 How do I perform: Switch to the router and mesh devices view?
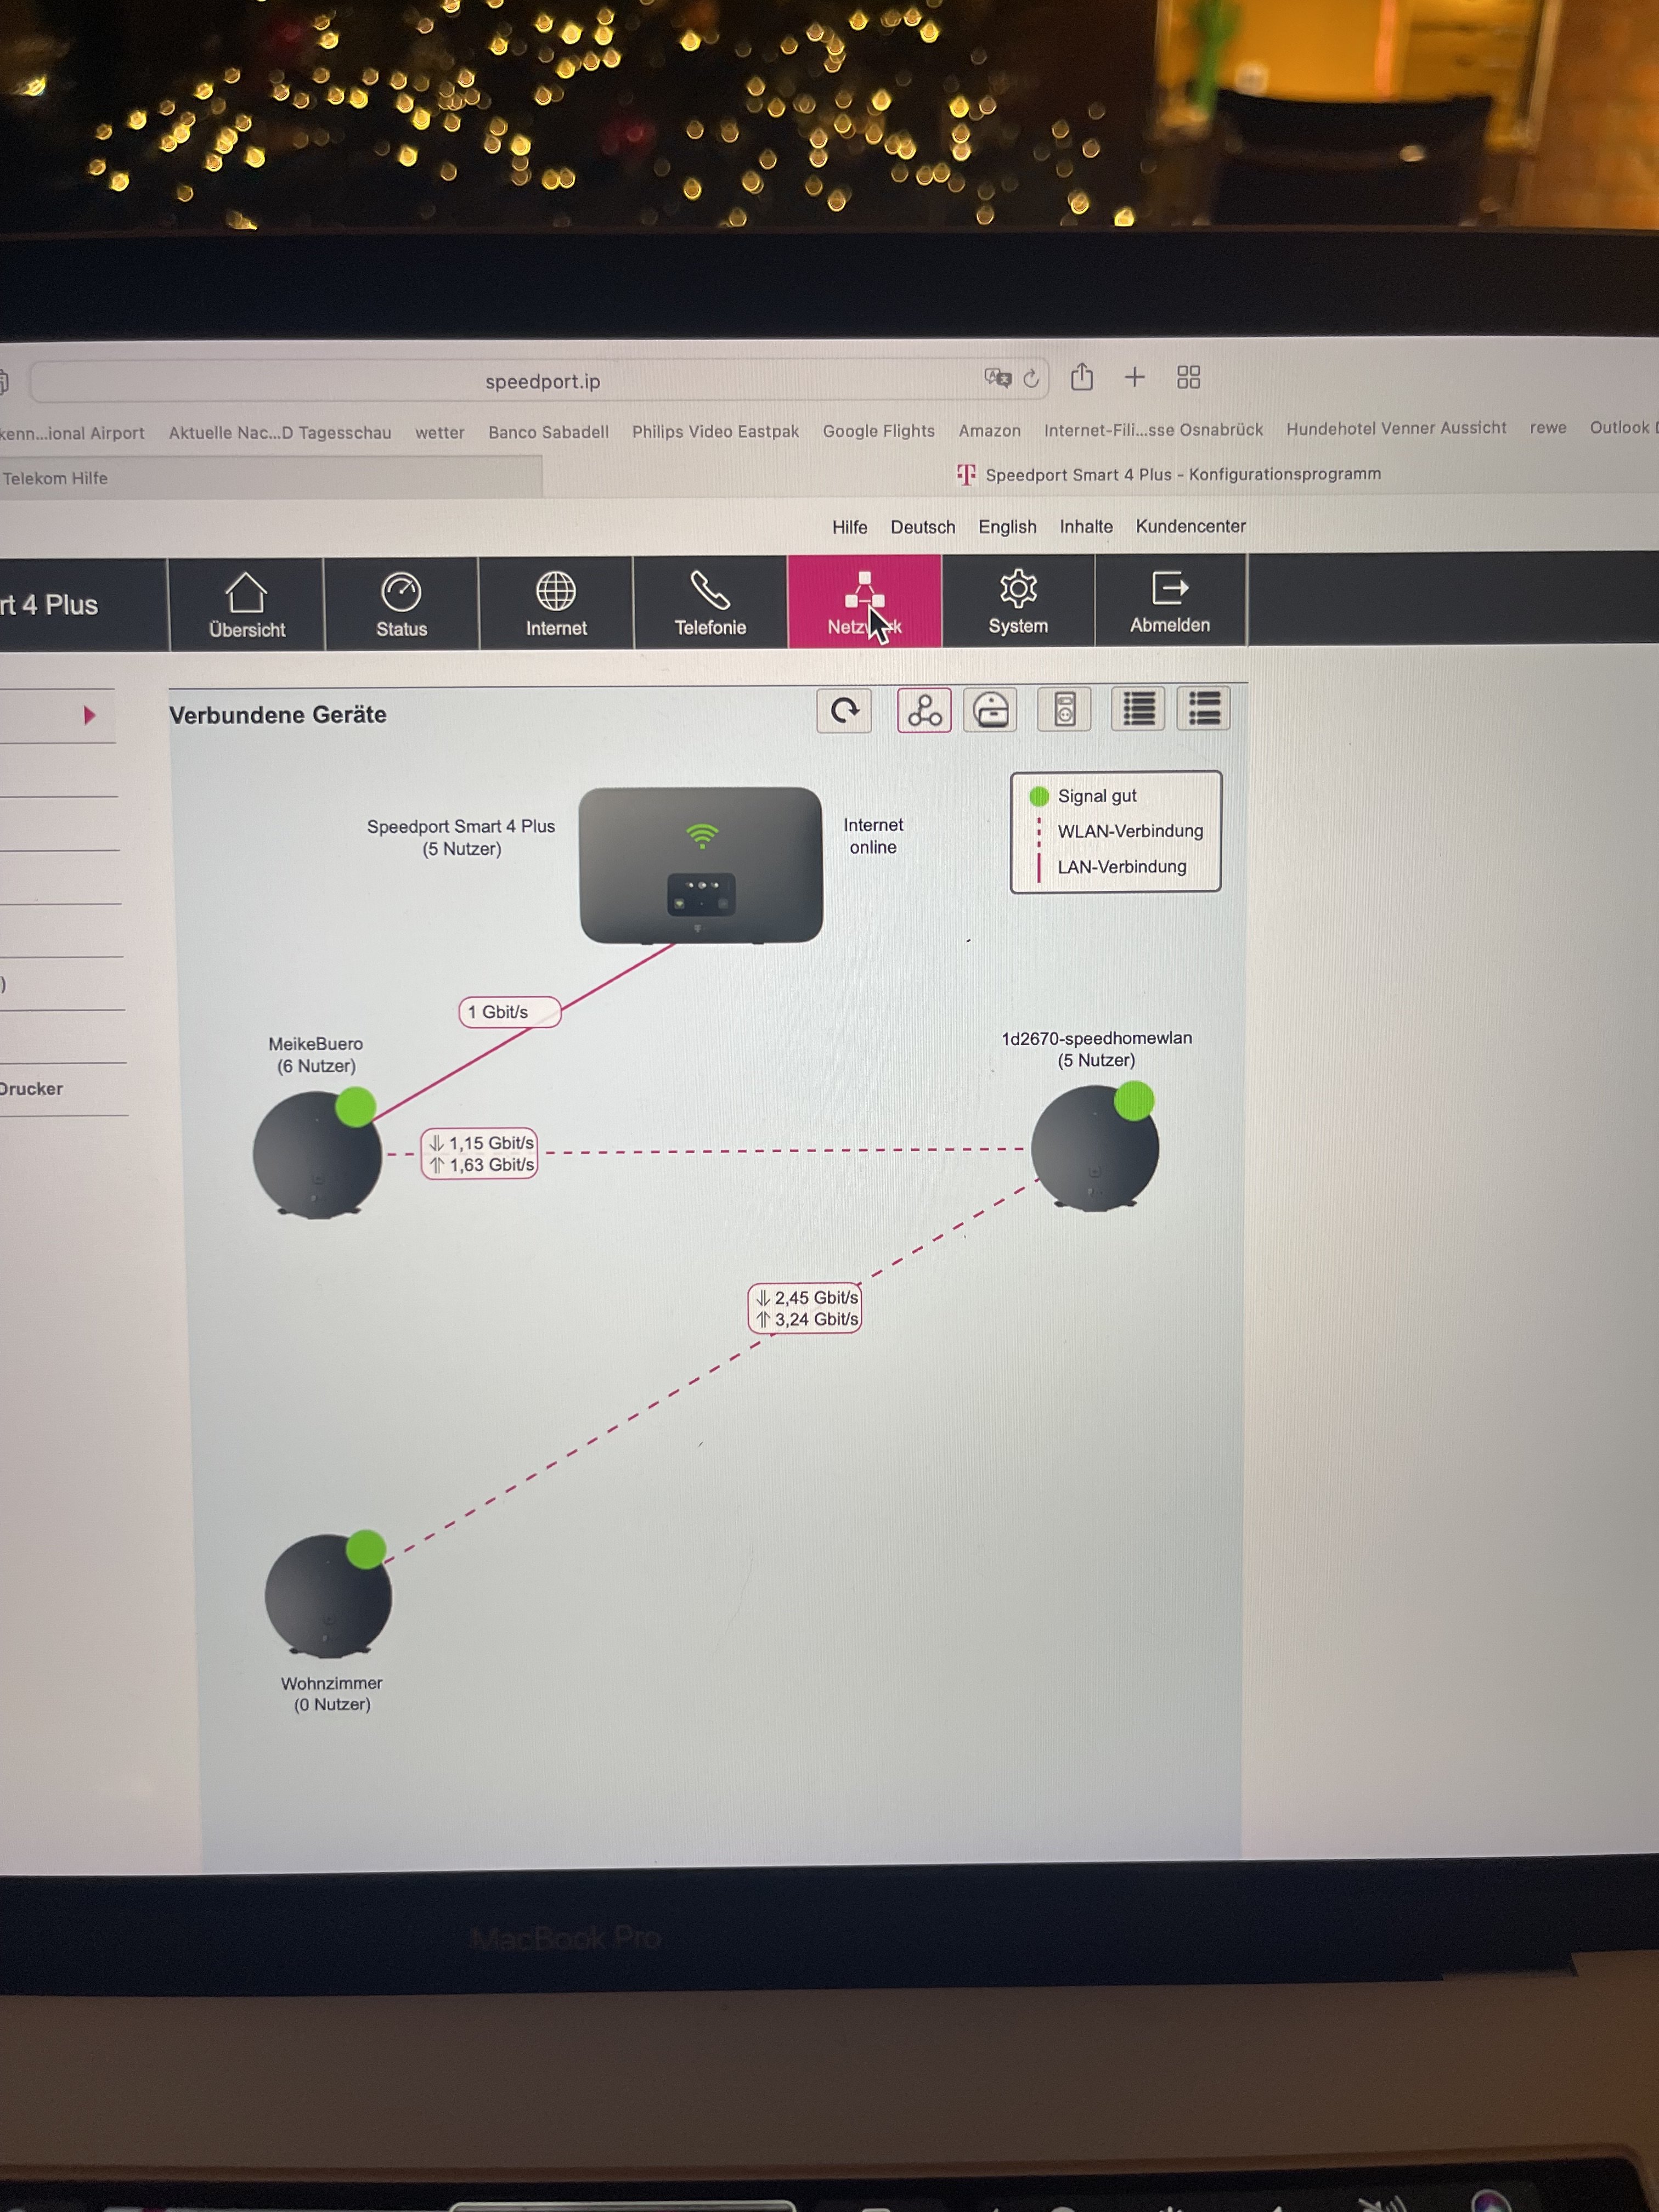pos(990,710)
